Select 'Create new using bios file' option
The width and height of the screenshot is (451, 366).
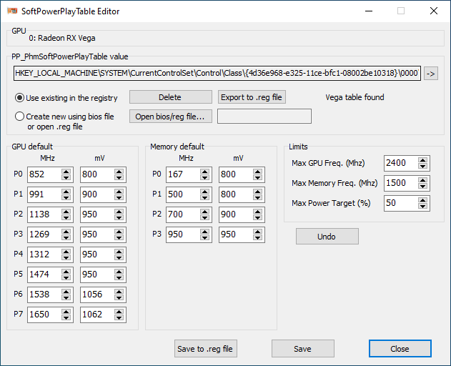pos(20,117)
